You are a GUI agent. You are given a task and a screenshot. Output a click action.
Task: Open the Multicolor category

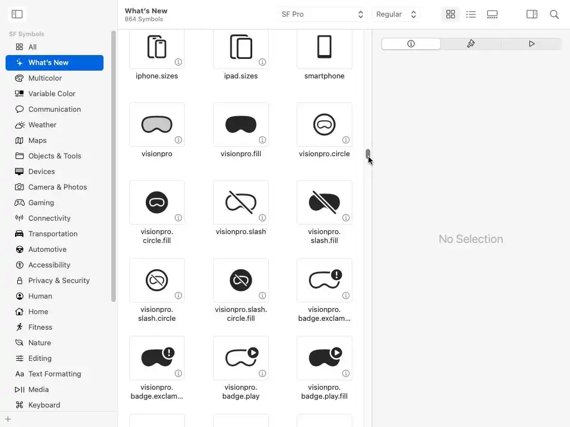coord(55,78)
